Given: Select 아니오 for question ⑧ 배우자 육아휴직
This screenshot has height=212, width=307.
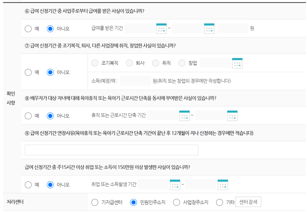Looking at the screenshot, I should coord(50,116).
